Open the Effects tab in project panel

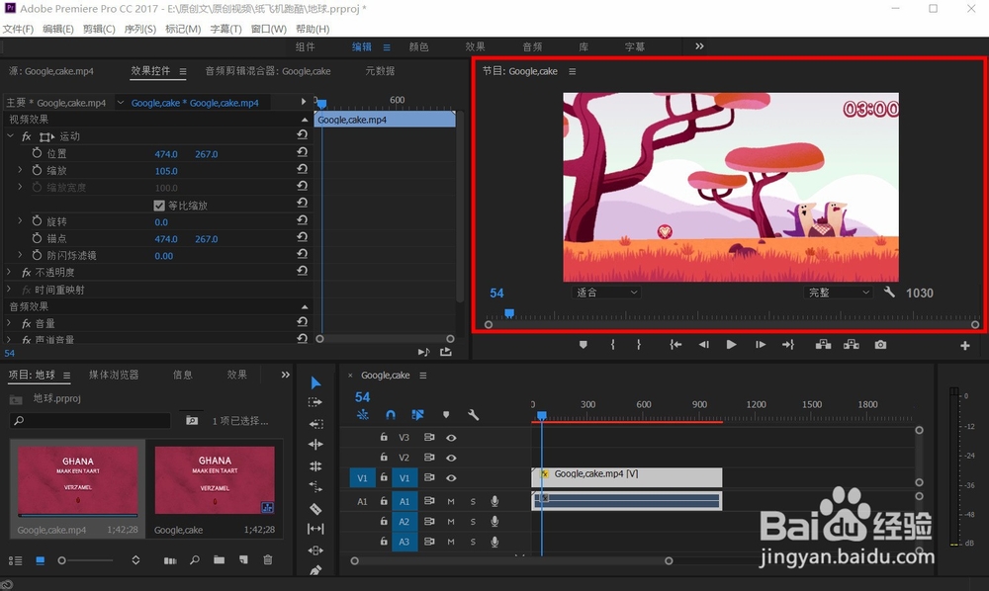[237, 375]
